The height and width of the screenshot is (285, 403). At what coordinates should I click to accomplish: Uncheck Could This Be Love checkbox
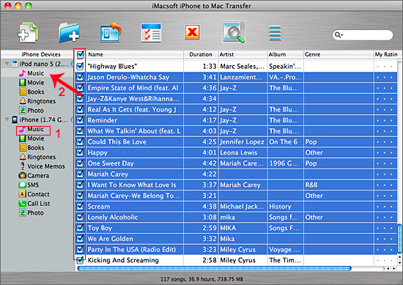click(80, 141)
